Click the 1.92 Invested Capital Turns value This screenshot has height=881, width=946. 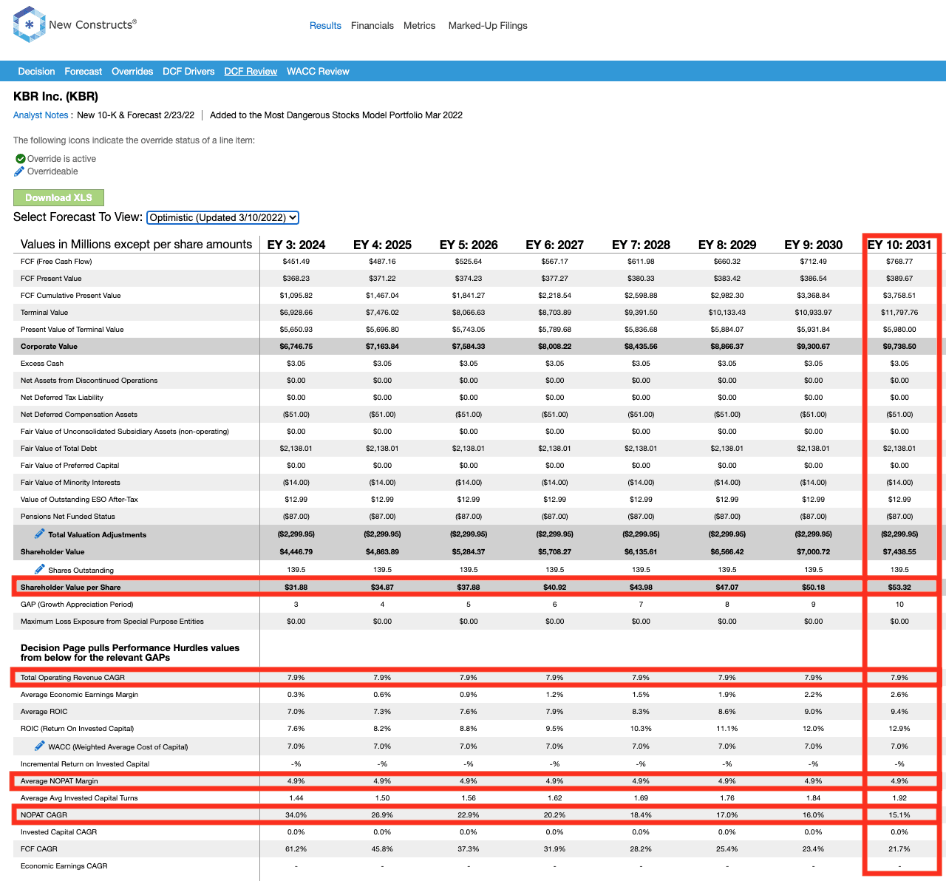[x=899, y=798]
